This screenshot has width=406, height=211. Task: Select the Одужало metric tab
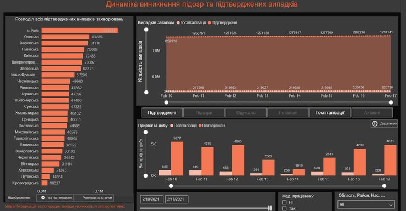click(246, 113)
